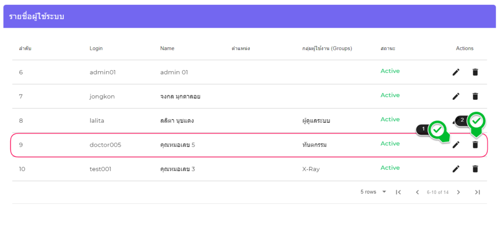
Task: Sort by Name column header
Action: pos(167,48)
